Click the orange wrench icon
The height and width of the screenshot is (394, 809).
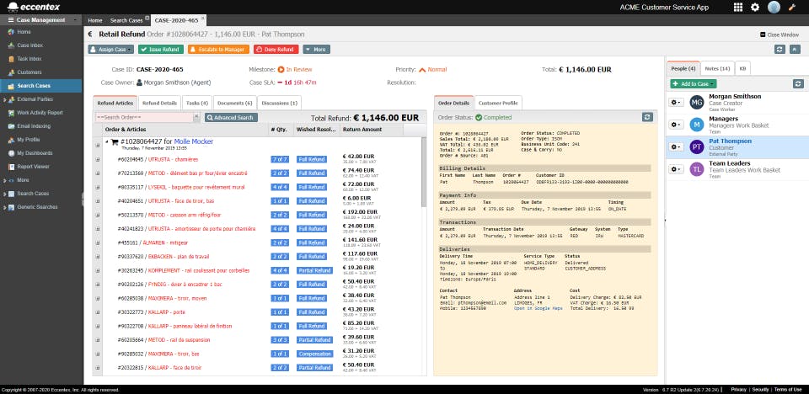click(x=792, y=7)
